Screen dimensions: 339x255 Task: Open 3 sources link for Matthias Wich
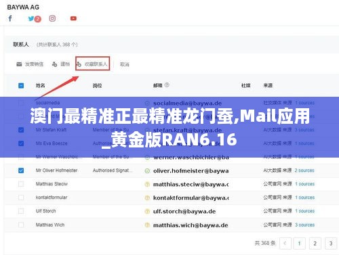tap(304, 225)
